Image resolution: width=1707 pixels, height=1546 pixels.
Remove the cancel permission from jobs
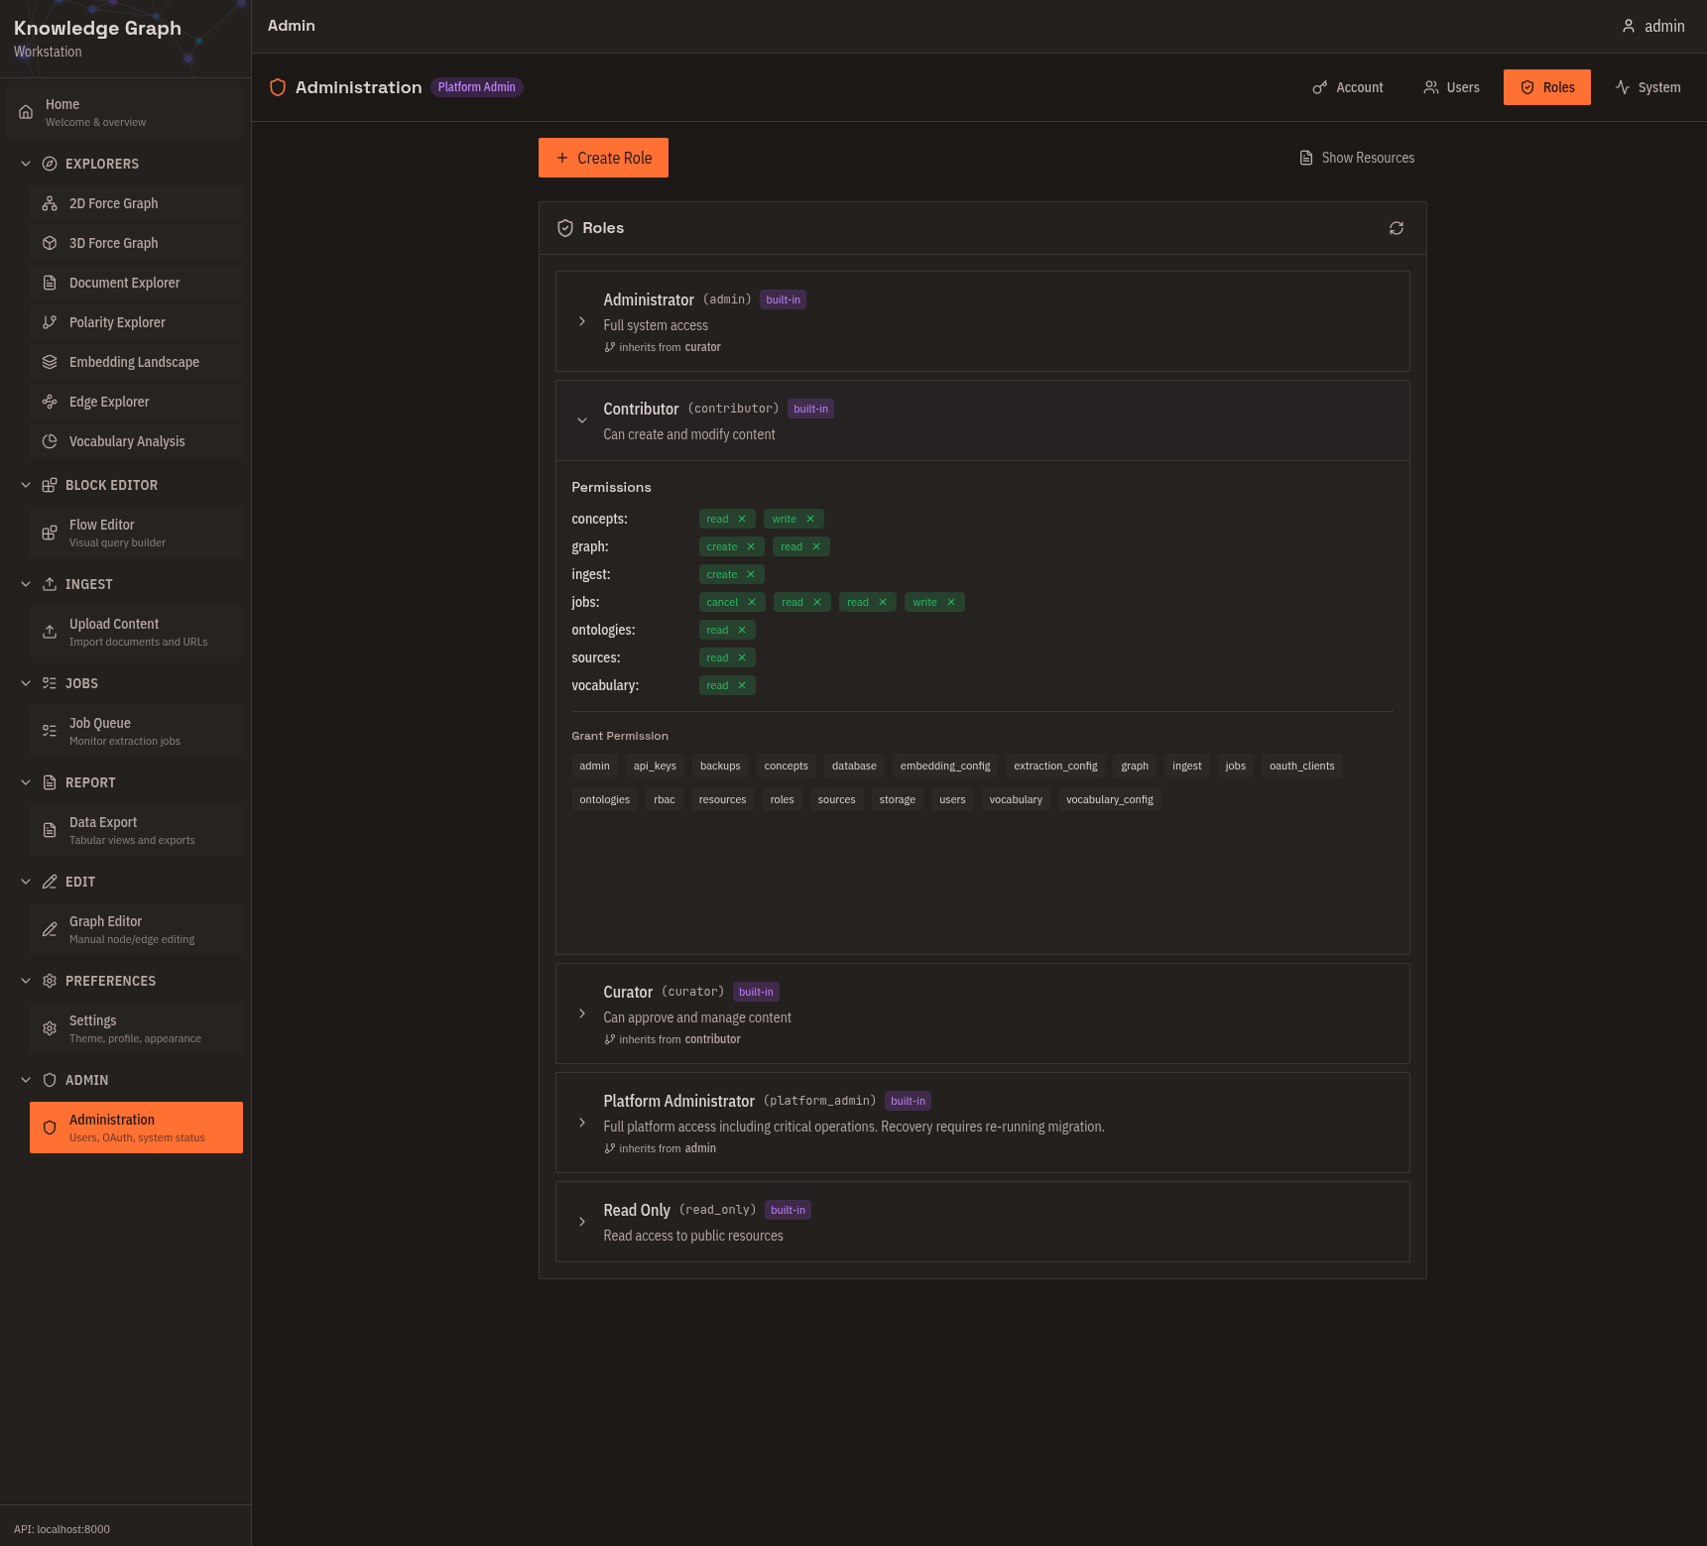pos(752,602)
